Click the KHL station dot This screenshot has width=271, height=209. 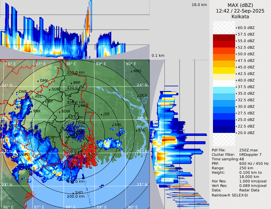point(113,125)
